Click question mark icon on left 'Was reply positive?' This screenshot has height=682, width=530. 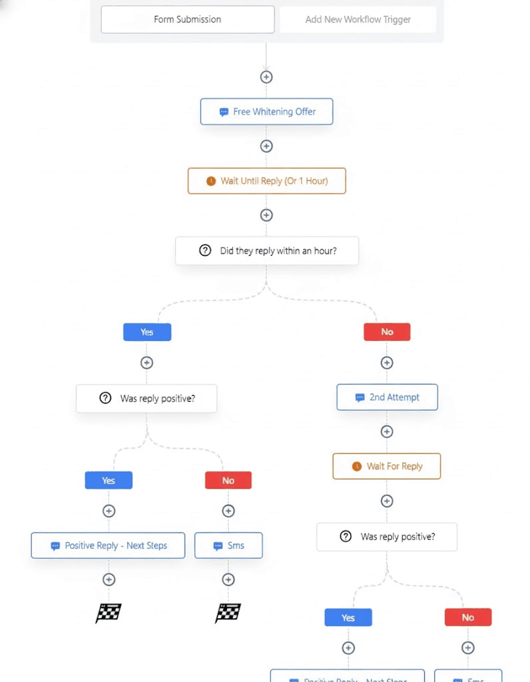[x=105, y=398]
